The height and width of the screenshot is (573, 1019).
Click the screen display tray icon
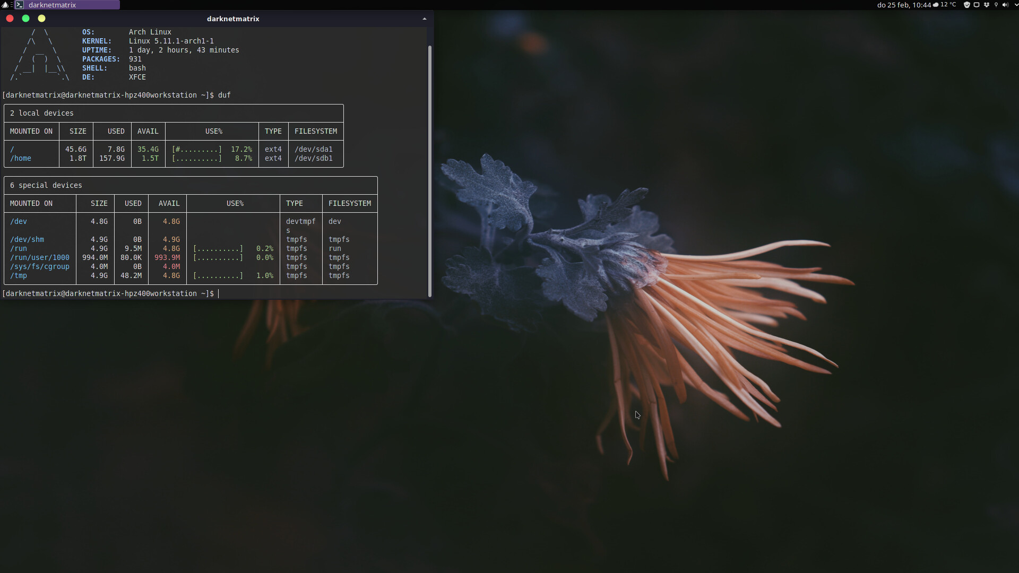[977, 5]
